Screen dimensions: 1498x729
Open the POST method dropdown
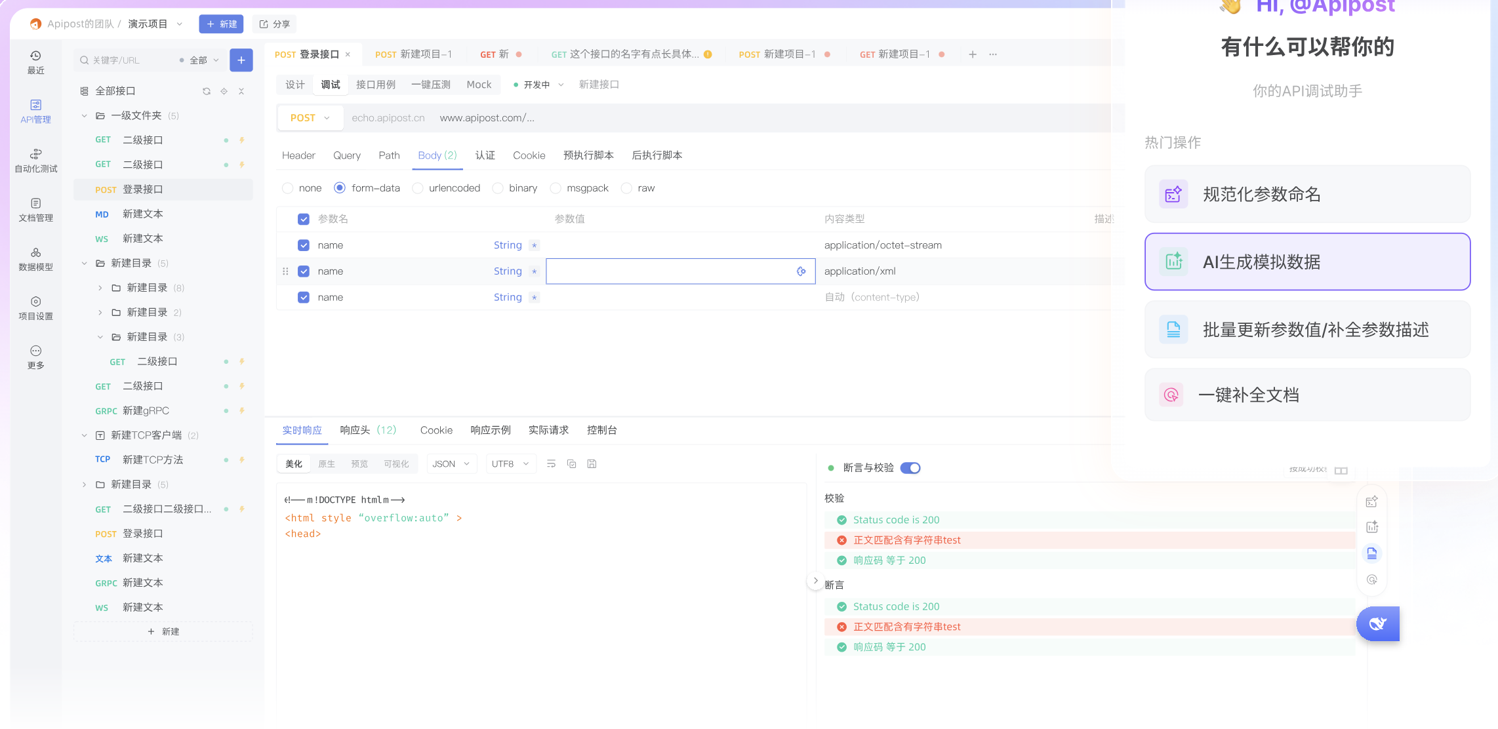coord(310,118)
